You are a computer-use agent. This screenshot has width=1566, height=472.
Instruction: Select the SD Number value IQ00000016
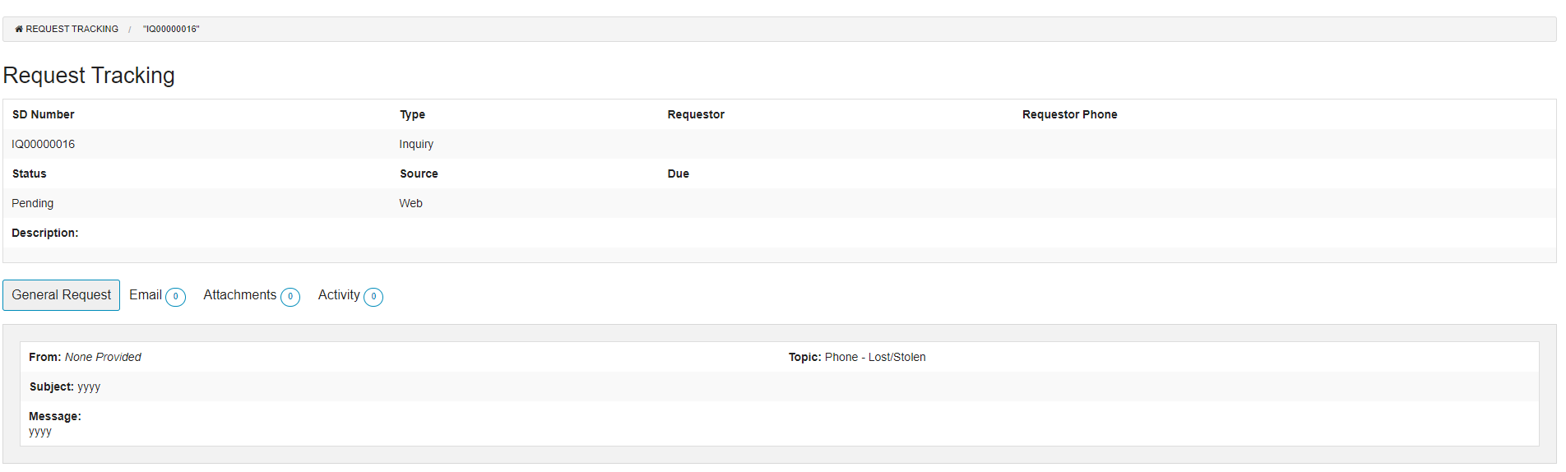click(x=43, y=144)
